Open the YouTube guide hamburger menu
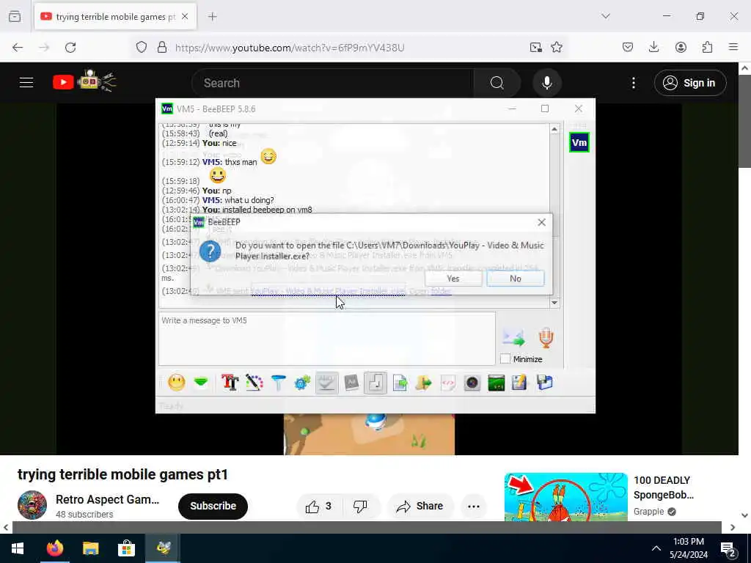Screen dimensions: 751x563 pyautogui.click(x=26, y=83)
